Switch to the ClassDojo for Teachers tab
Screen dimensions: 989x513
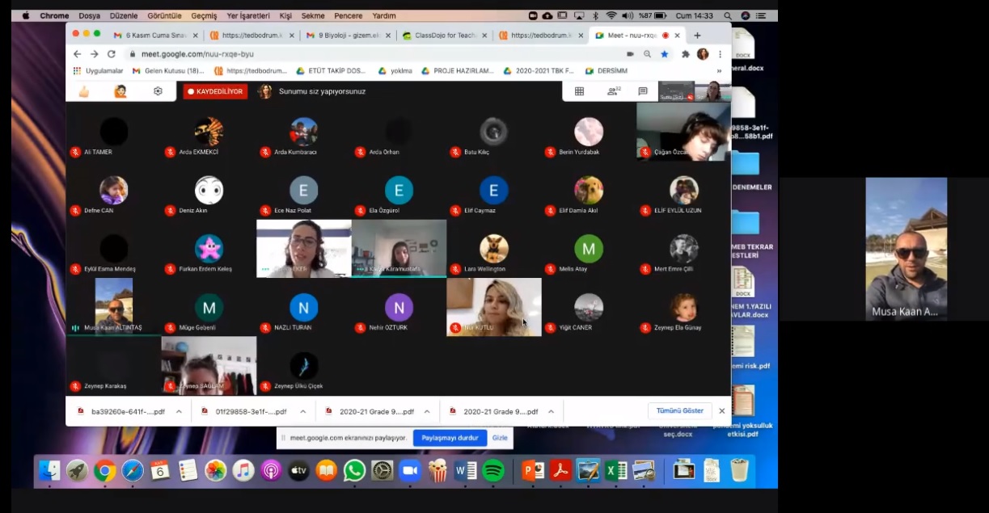click(x=443, y=36)
